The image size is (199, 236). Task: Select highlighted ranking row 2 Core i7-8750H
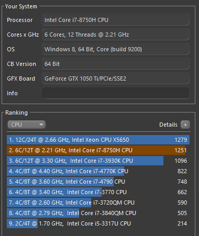point(98,150)
